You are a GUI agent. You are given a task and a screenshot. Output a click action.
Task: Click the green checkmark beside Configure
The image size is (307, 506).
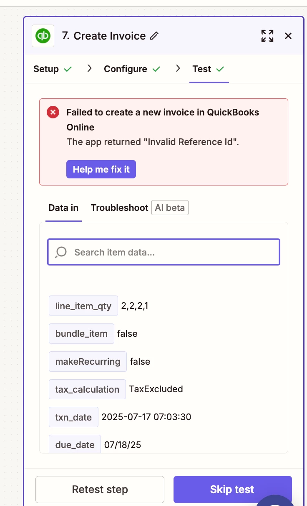156,69
